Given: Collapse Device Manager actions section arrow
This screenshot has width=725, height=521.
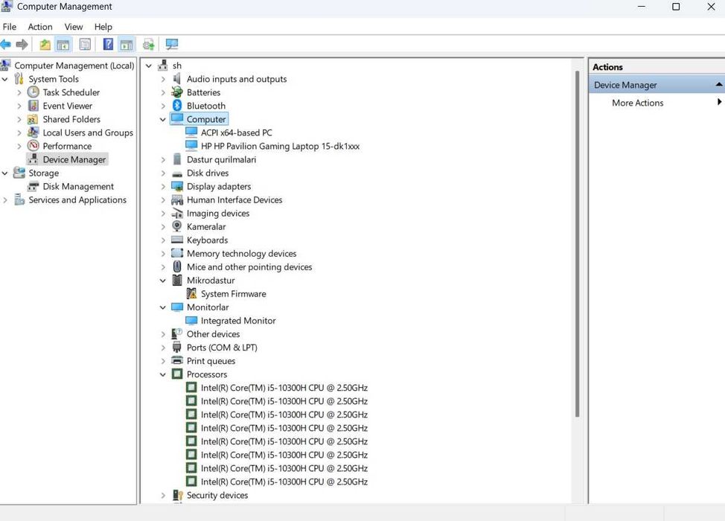Looking at the screenshot, I should pos(718,85).
